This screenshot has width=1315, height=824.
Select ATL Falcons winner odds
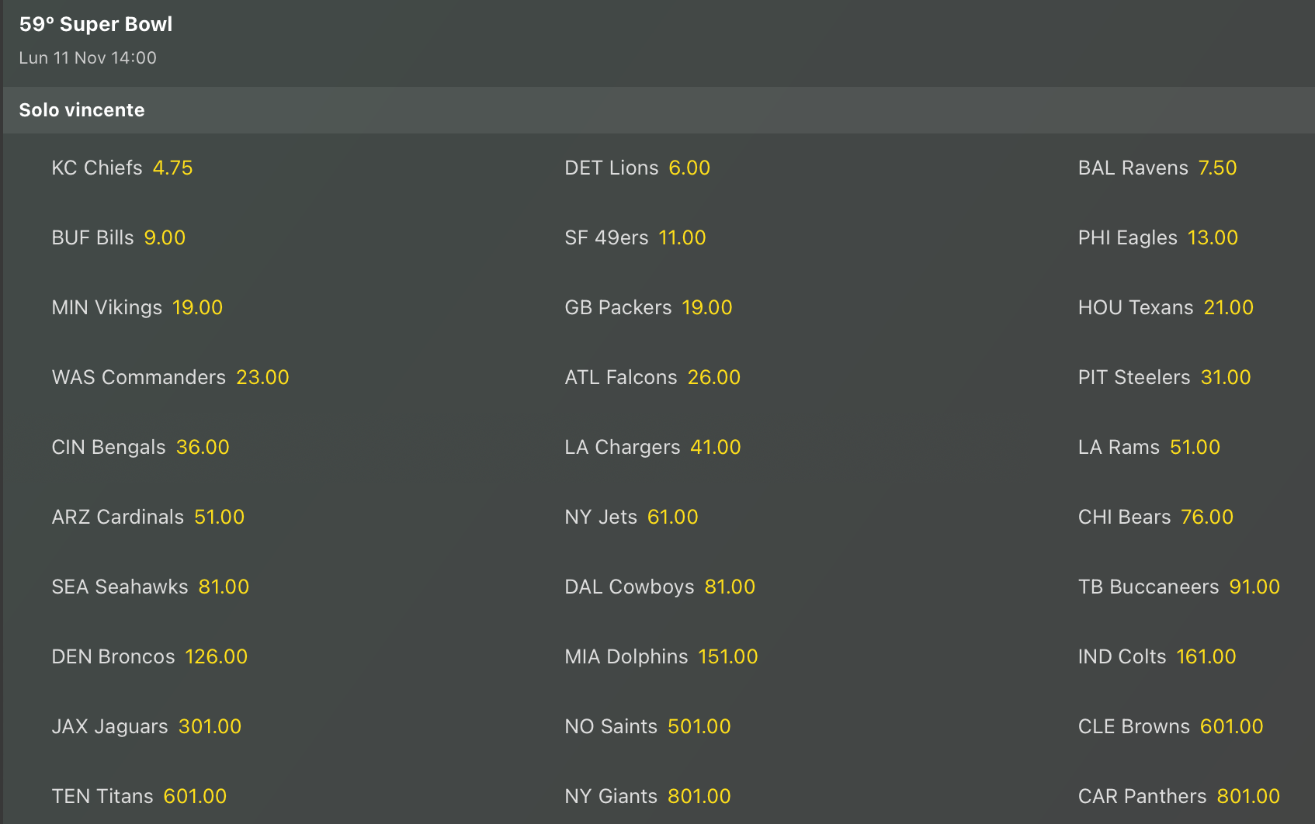651,377
